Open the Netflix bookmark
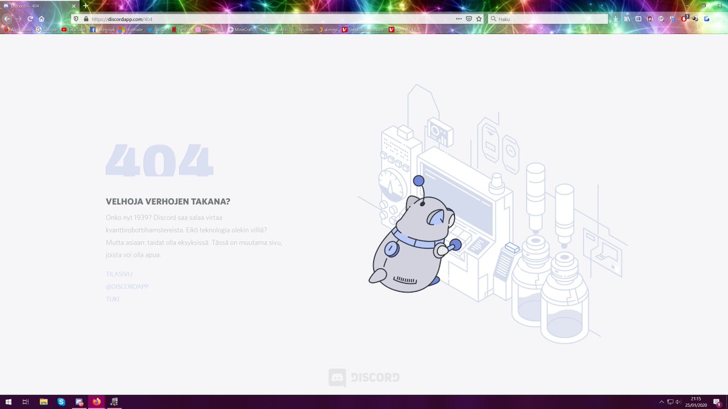The image size is (728, 409). point(182,29)
